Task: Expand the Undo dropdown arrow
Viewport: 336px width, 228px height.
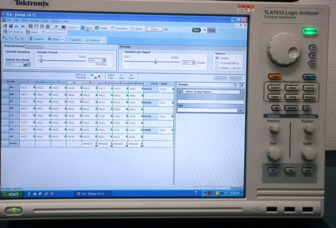Action: [225, 78]
